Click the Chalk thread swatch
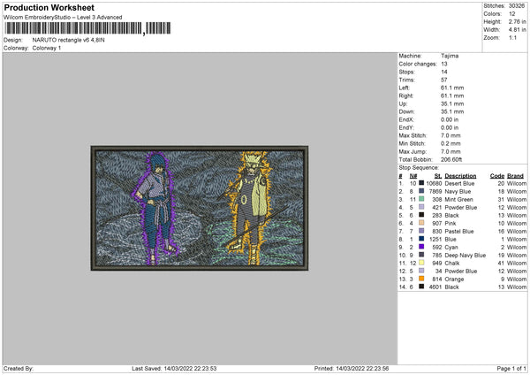 click(423, 263)
